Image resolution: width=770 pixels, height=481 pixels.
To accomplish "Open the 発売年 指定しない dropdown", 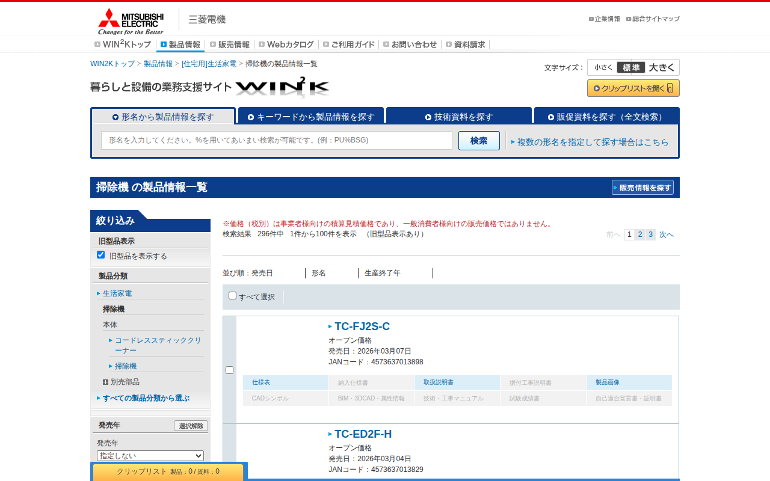I will [150, 456].
